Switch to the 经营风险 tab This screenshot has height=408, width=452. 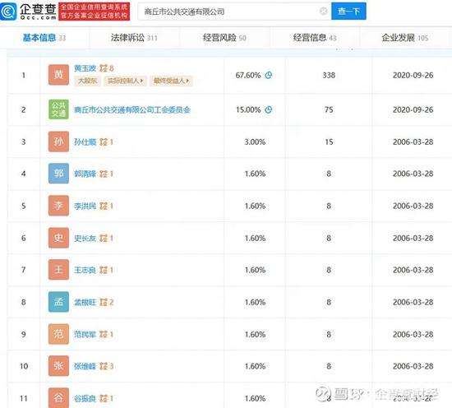pyautogui.click(x=224, y=38)
